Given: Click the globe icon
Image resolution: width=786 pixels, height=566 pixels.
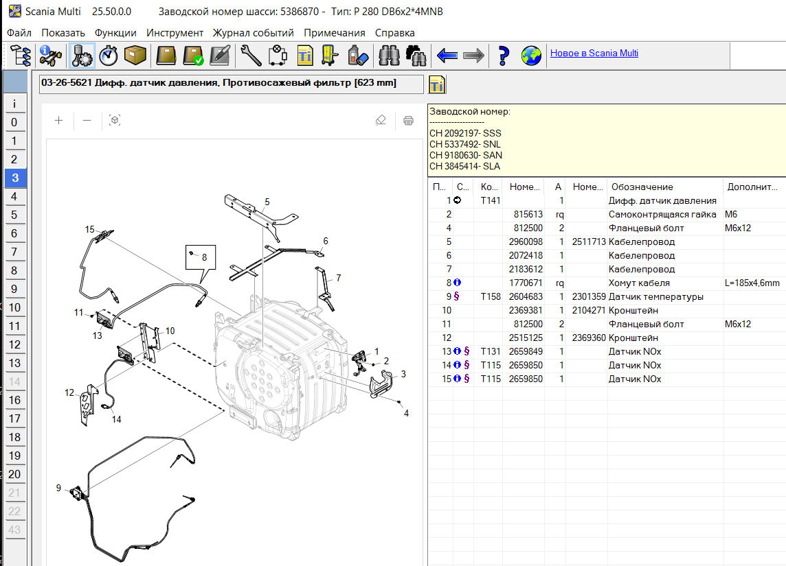Looking at the screenshot, I should [x=531, y=55].
